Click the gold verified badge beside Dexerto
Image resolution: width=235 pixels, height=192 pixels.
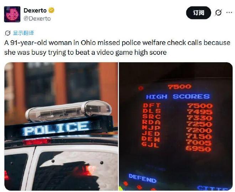pos(51,10)
